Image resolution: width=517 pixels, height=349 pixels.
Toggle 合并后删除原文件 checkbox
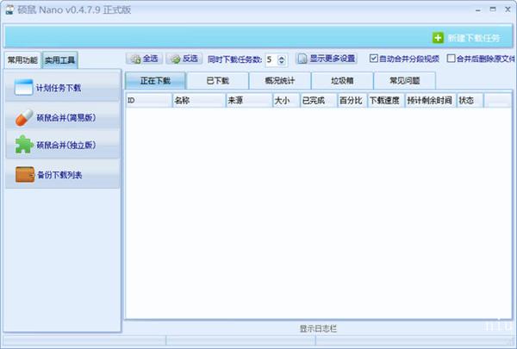(451, 59)
